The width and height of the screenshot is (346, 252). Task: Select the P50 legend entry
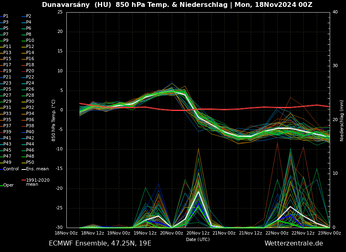click(30, 163)
